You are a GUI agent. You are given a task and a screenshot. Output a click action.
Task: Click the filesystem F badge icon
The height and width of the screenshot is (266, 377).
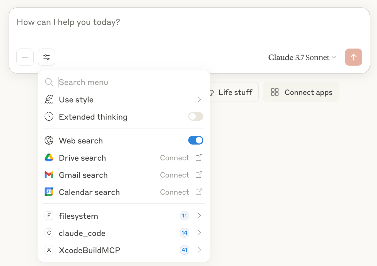[x=49, y=215]
